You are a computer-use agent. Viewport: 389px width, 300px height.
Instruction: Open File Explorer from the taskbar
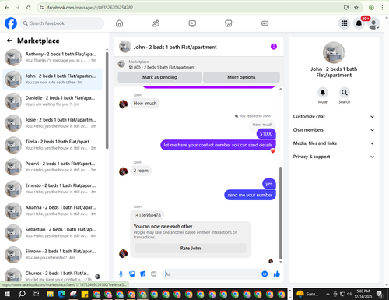(50, 294)
